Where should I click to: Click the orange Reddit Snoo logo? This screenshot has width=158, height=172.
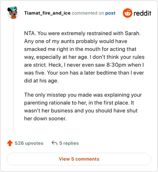(x=127, y=13)
